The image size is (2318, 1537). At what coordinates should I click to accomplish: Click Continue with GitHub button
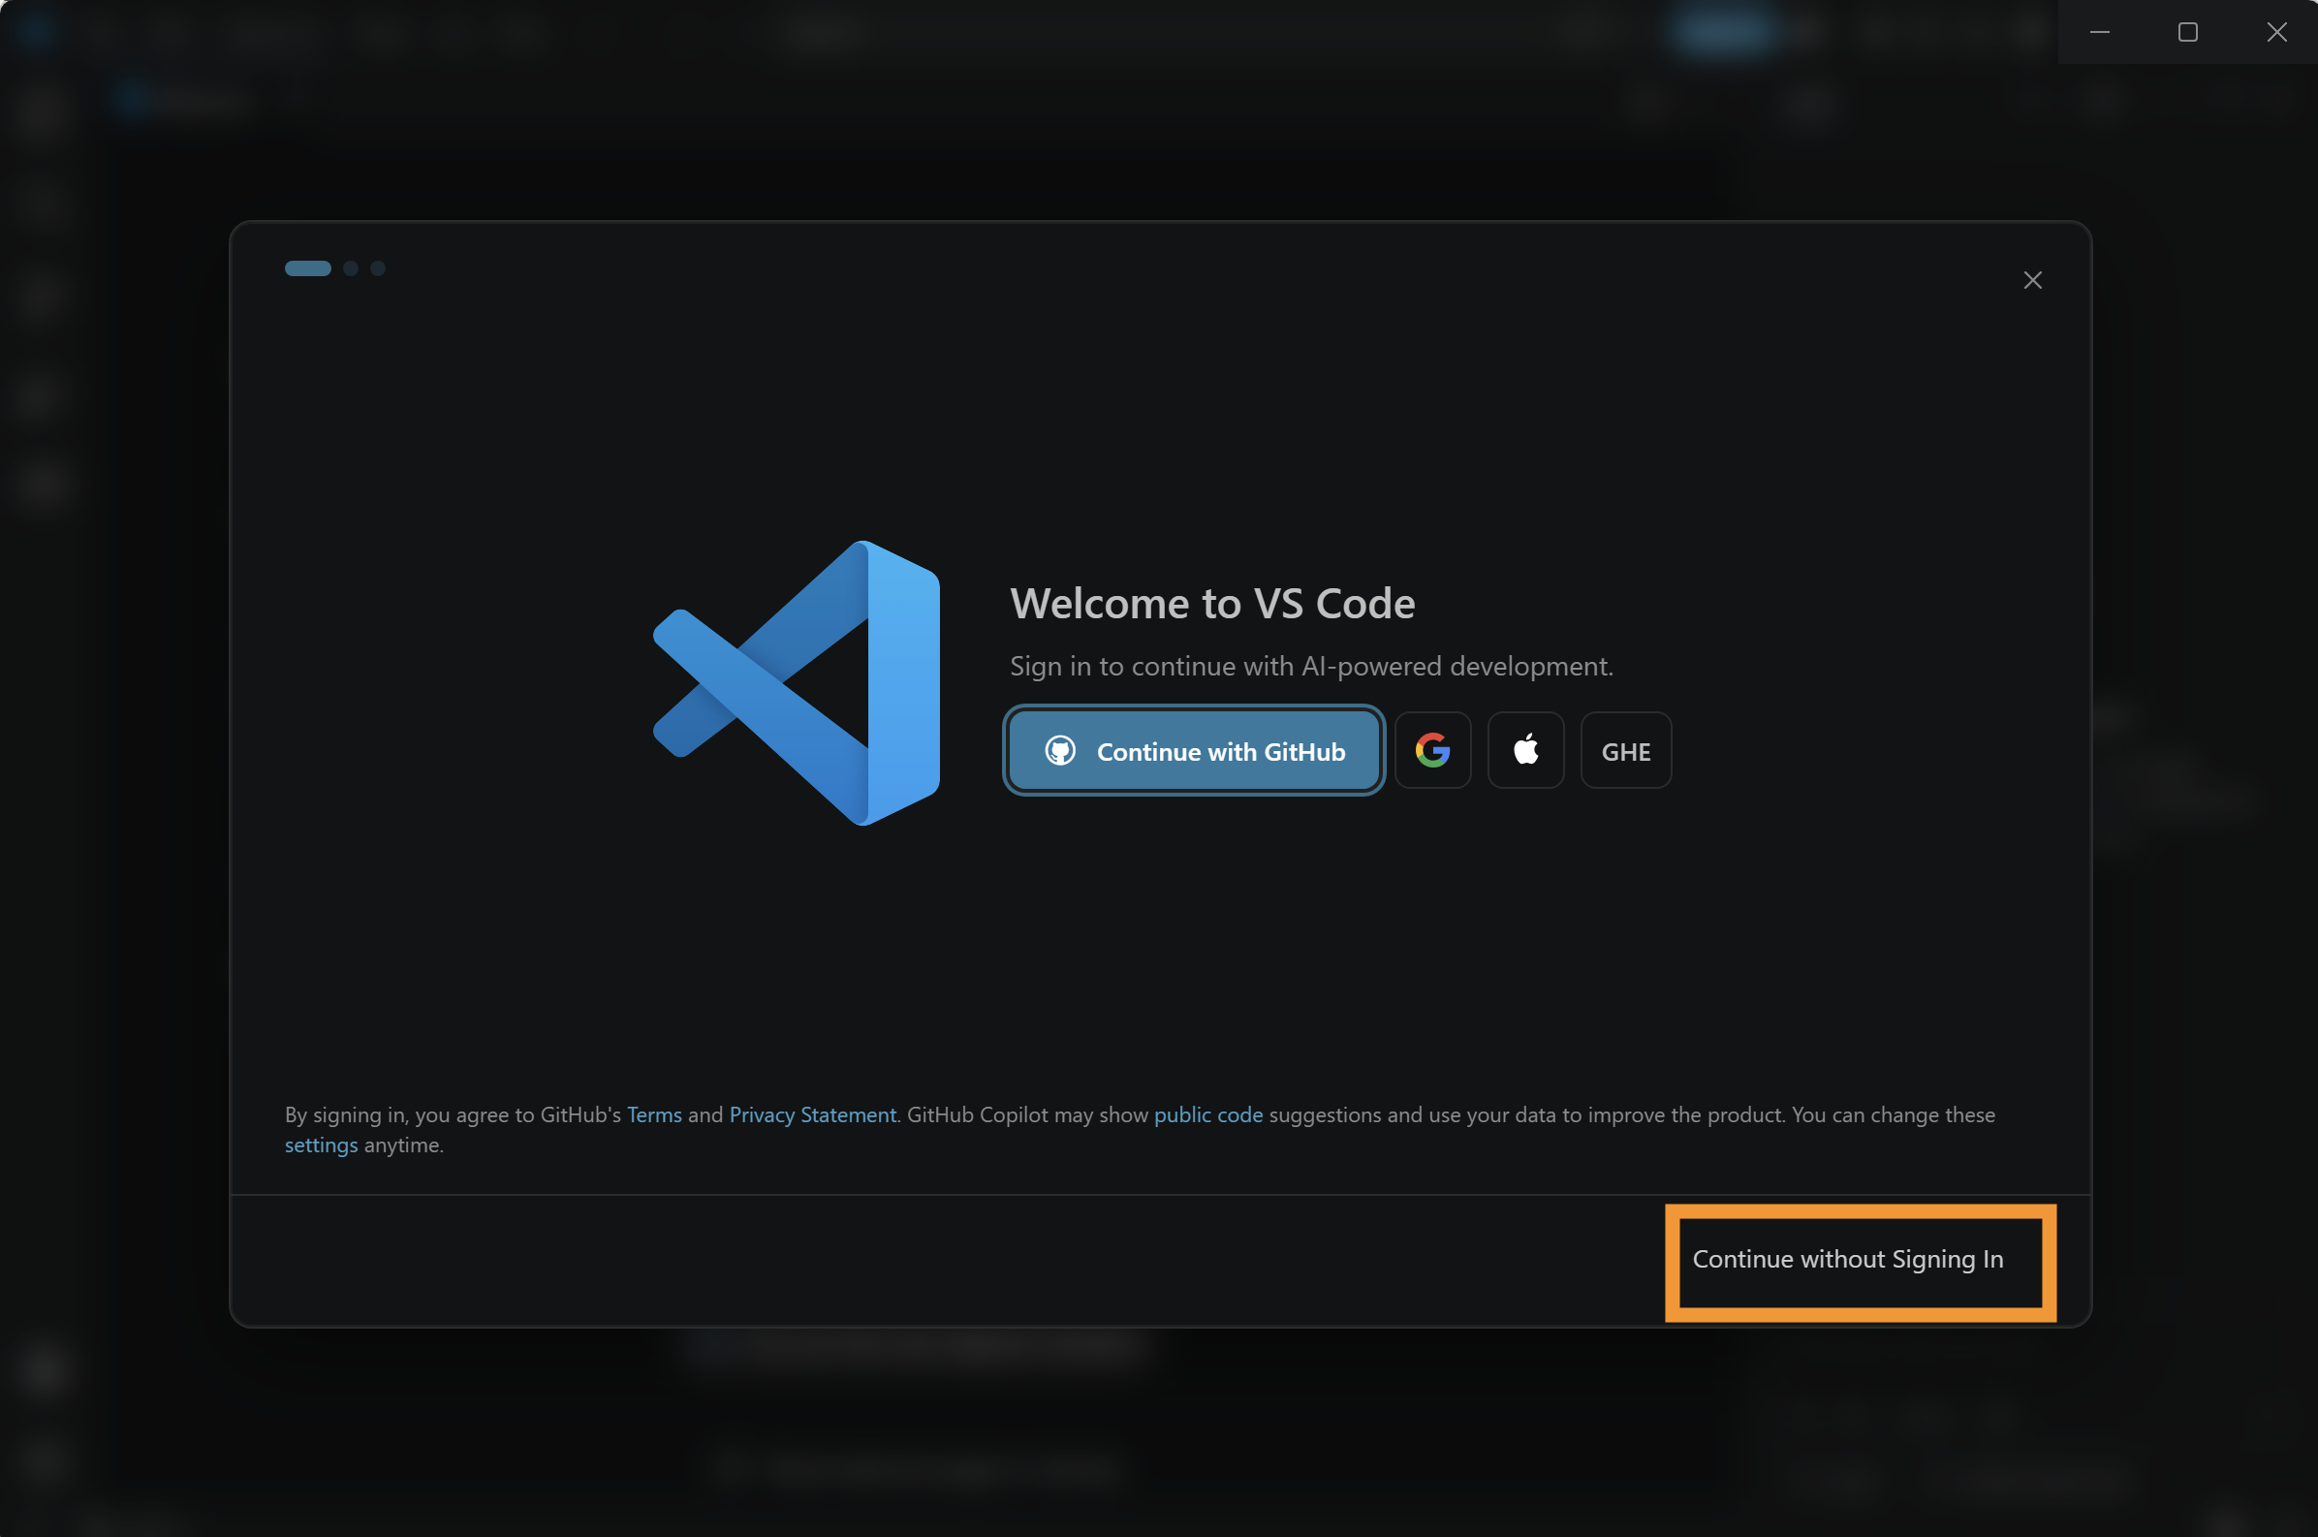click(1194, 751)
